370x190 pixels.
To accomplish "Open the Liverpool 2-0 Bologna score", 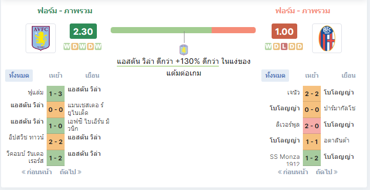I will pyautogui.click(x=312, y=126).
